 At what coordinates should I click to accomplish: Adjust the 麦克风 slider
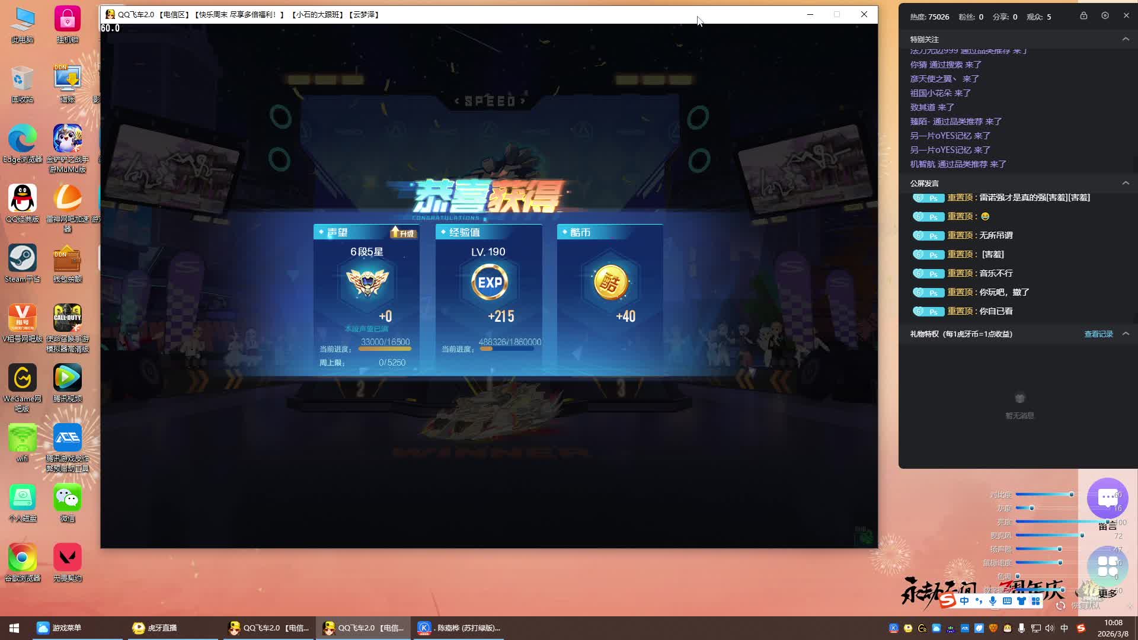coord(1082,536)
